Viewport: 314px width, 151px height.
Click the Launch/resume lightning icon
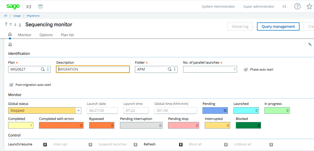(45, 144)
